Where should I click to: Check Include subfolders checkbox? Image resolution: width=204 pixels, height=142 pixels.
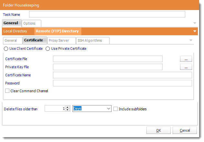[115, 109]
